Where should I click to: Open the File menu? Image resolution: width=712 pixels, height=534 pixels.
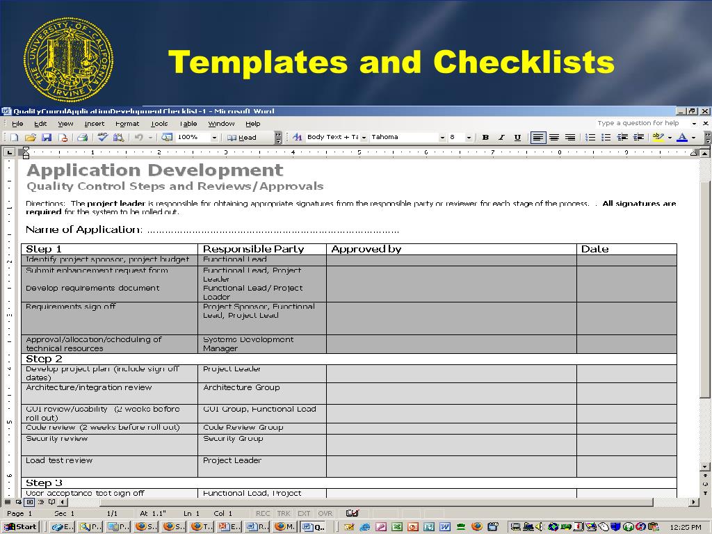point(17,124)
